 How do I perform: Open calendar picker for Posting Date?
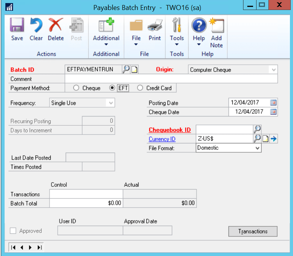point(273,103)
